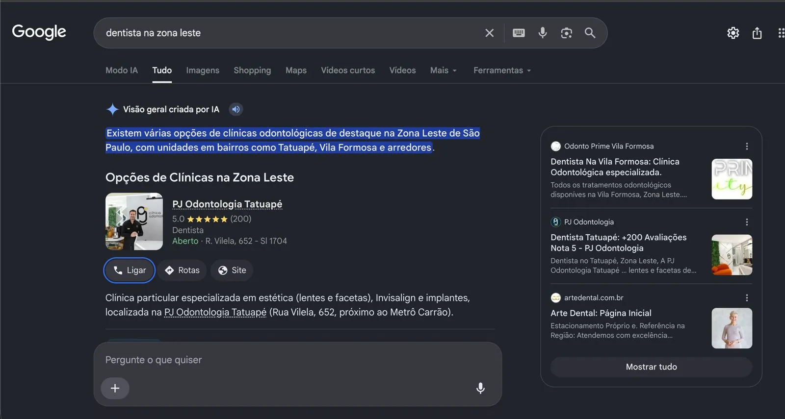
Task: Clear the search query with the X icon
Action: 489,33
